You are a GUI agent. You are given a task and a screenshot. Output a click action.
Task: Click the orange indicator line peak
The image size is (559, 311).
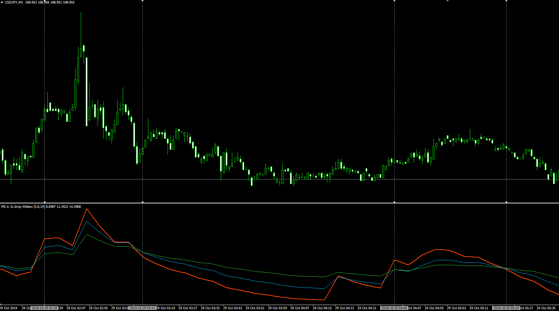point(86,209)
